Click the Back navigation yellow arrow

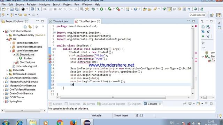click(25, 15)
